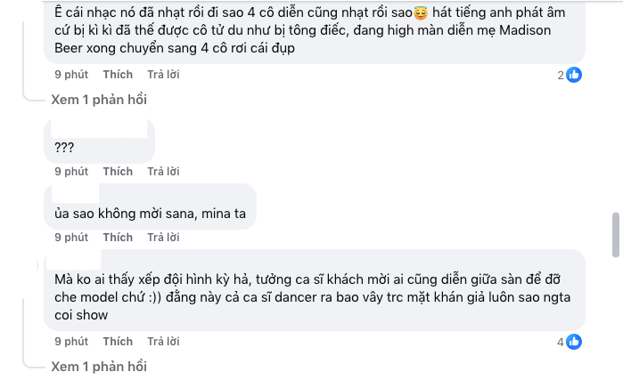Expand 'Xem 1 phản hồi' under the Madison Beer comment
623x380 pixels.
[99, 100]
